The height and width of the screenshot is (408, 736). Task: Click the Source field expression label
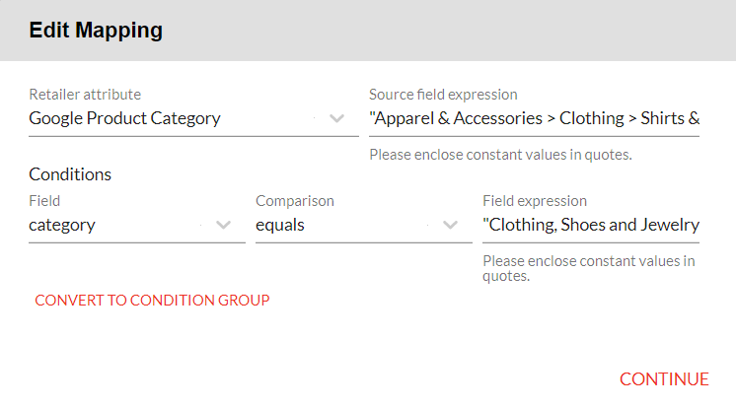(x=443, y=95)
